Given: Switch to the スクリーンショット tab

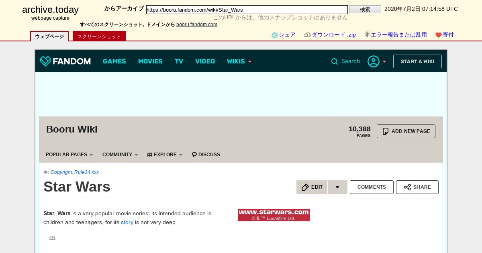Looking at the screenshot, I should pyautogui.click(x=99, y=36).
